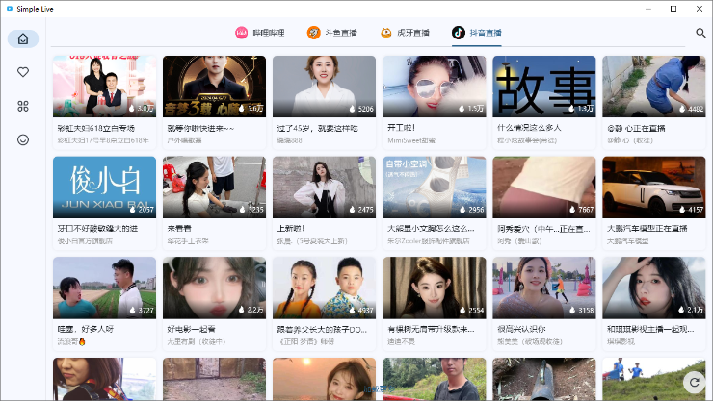Open the couple thumbnail with 3.0万 viewers
The width and height of the screenshot is (713, 401).
105,87
